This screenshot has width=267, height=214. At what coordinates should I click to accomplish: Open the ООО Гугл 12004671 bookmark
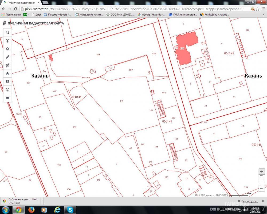click(121, 15)
